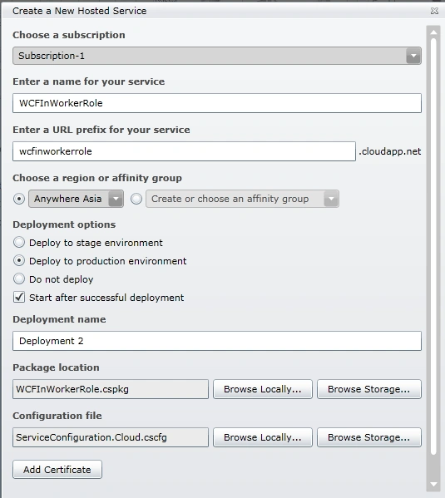Select Do not deploy option

19,279
